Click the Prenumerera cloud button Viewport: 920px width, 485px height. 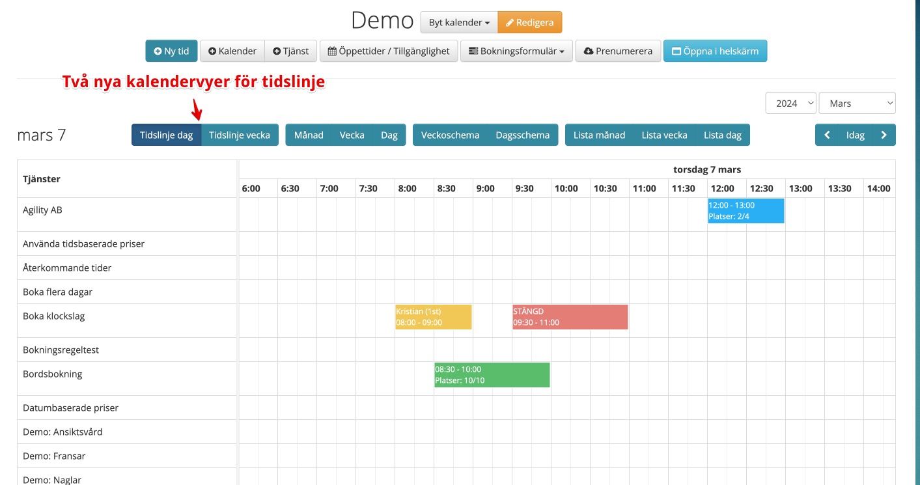[618, 51]
